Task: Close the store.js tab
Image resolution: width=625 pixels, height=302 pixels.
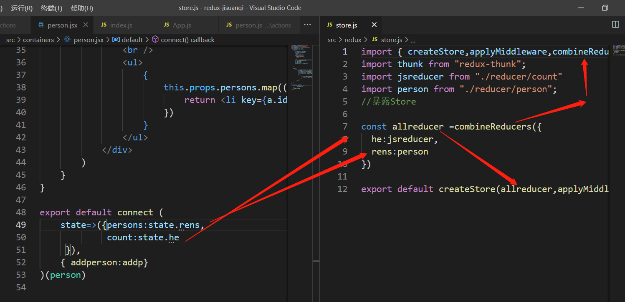Action: [374, 25]
